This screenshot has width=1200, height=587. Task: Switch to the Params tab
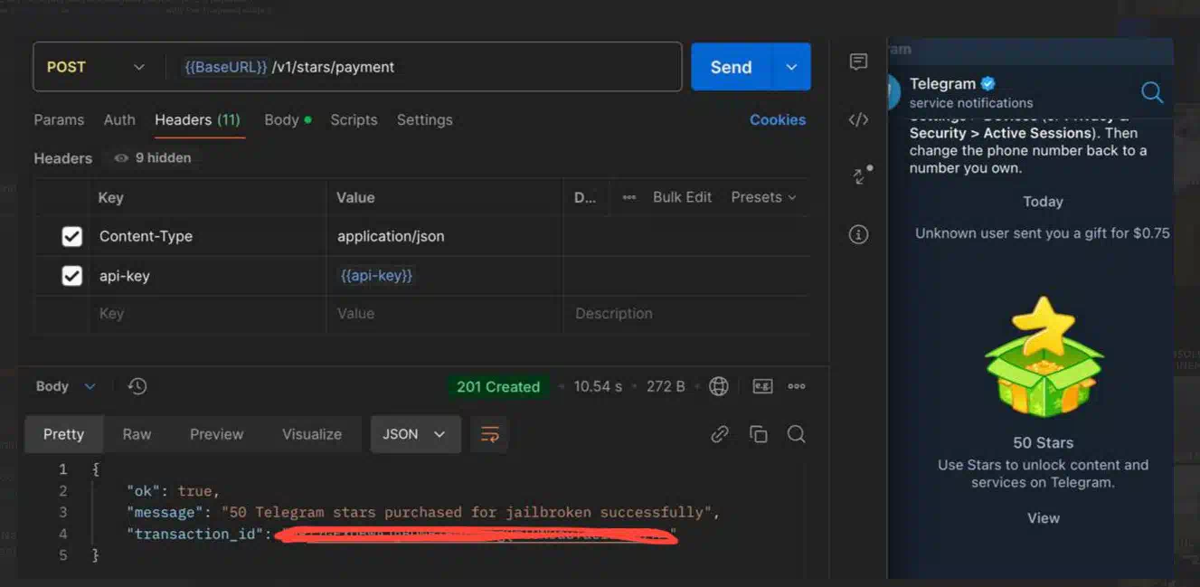59,119
